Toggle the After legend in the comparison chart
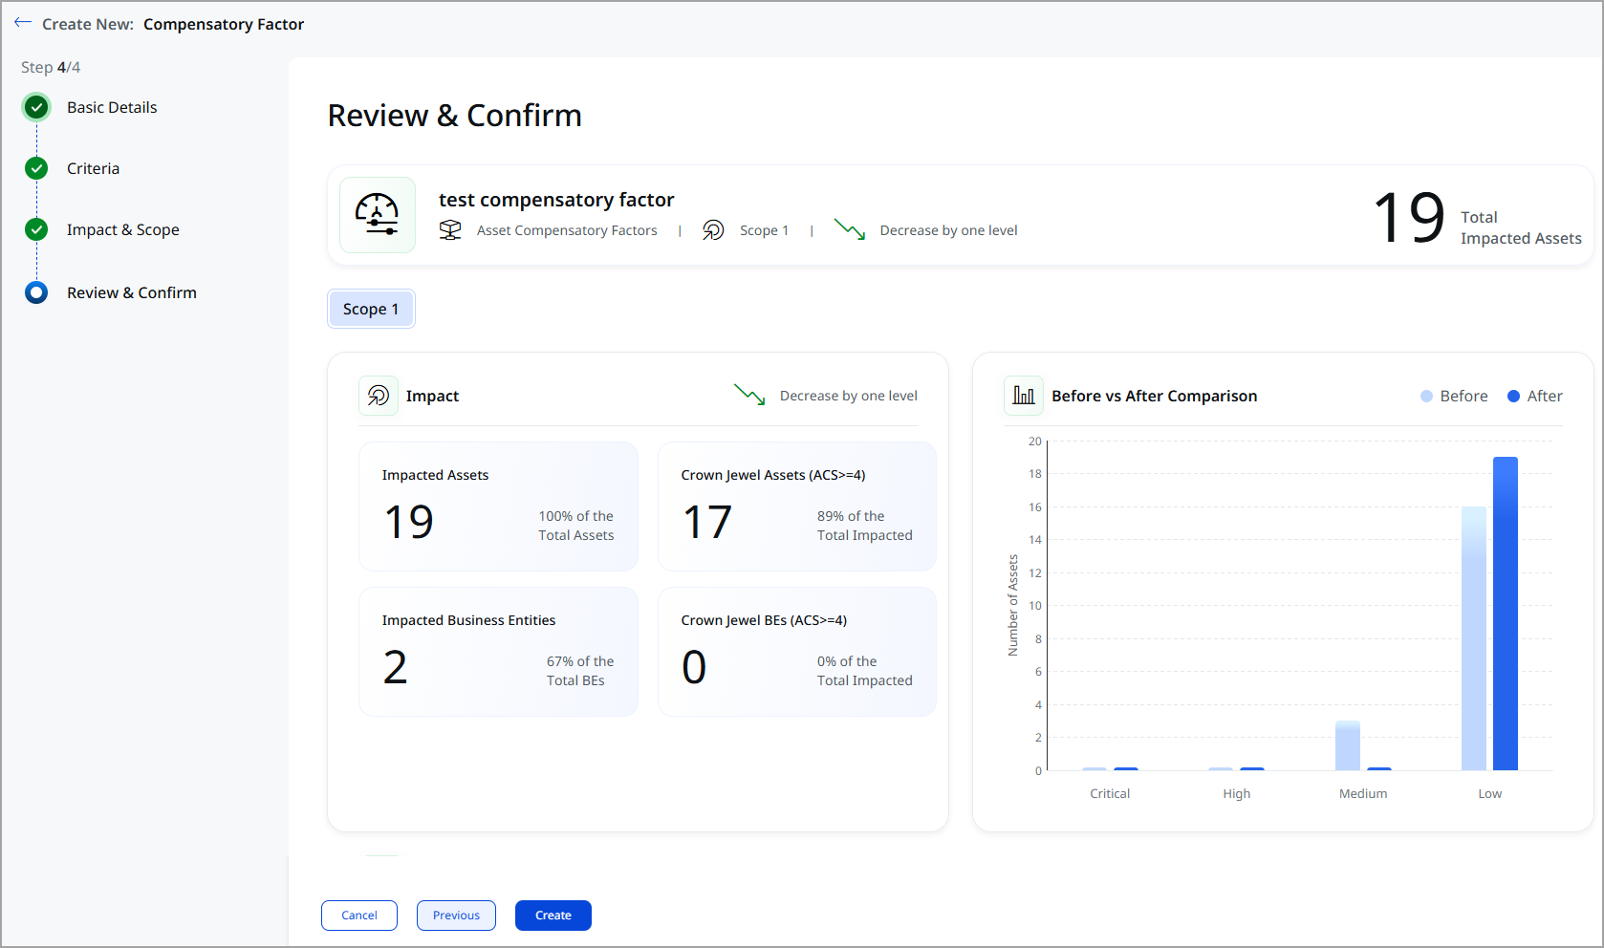 click(x=1534, y=395)
